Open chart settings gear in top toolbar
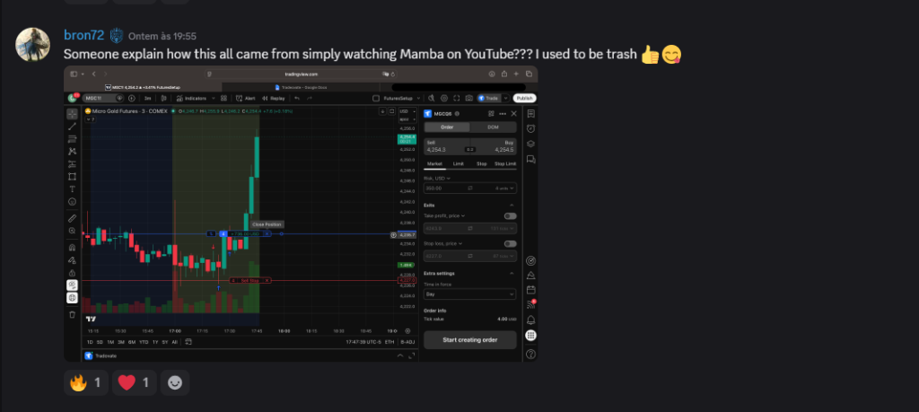 click(x=443, y=98)
